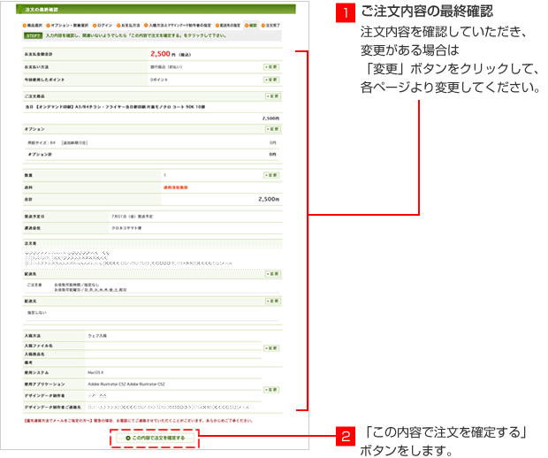Click the 変更 button in the 配送元 header
The height and width of the screenshot is (458, 548).
point(272,302)
